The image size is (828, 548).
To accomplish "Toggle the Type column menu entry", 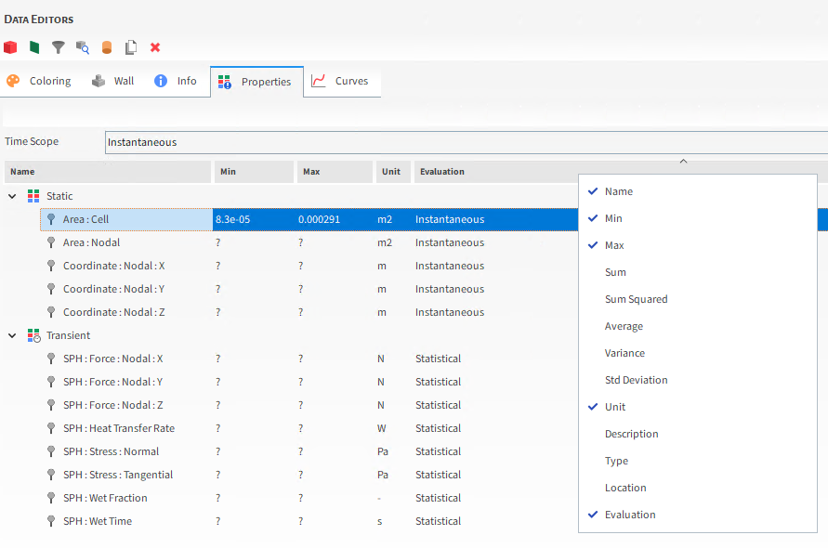I will pyautogui.click(x=697, y=461).
